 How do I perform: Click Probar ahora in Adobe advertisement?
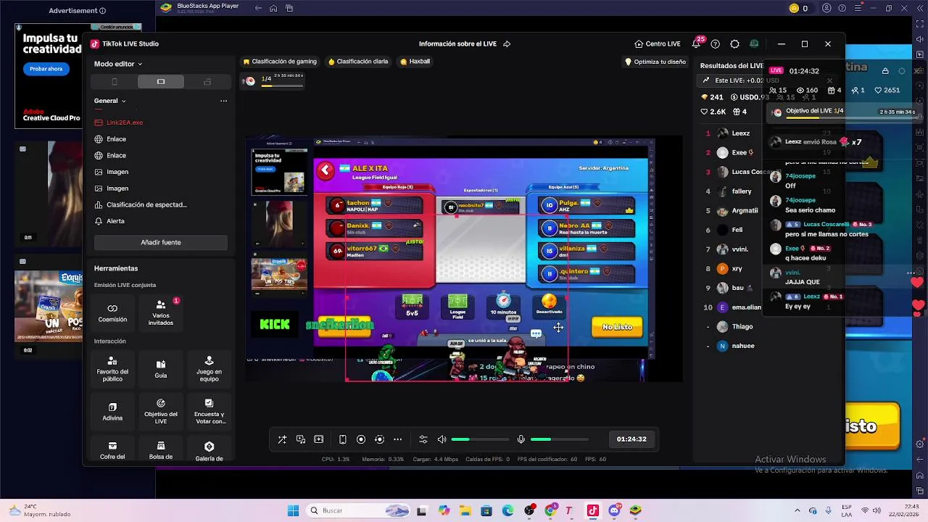coord(46,69)
